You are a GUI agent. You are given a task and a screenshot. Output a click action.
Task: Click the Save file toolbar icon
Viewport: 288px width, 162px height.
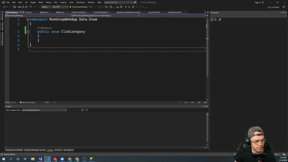tap(23, 7)
